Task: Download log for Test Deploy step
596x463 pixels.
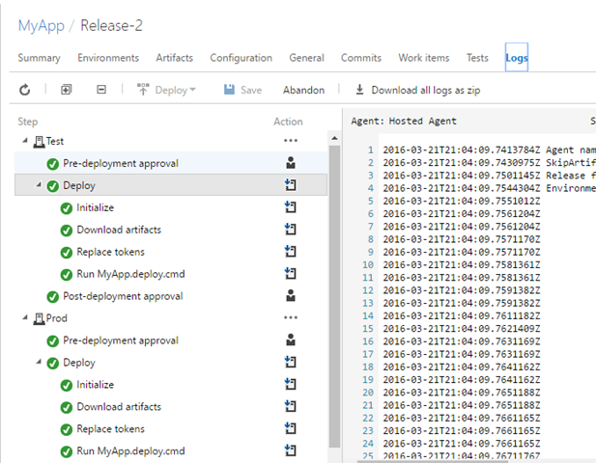Action: 291,185
